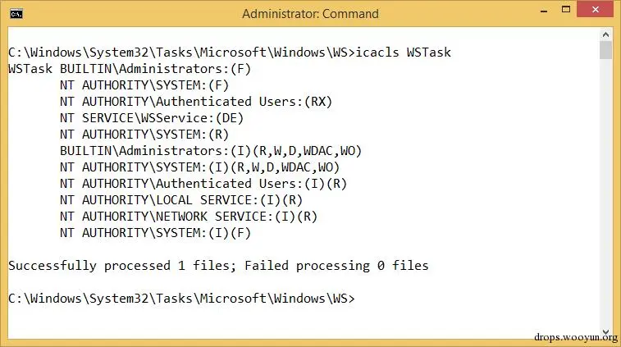
Task: Click the drops.wooyun.org watermark
Action: (x=575, y=337)
